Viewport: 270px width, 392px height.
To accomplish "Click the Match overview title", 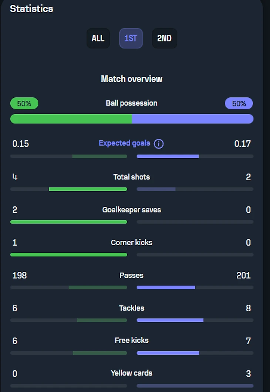I will click(132, 79).
